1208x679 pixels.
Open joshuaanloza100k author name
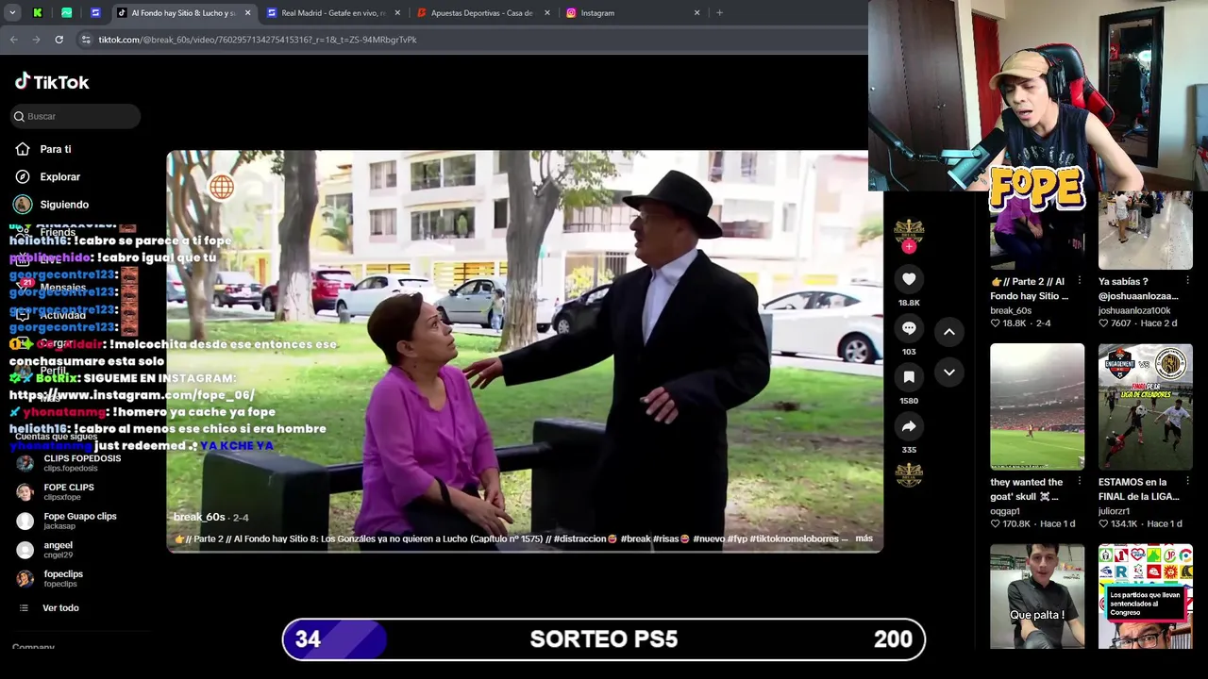(x=1134, y=310)
